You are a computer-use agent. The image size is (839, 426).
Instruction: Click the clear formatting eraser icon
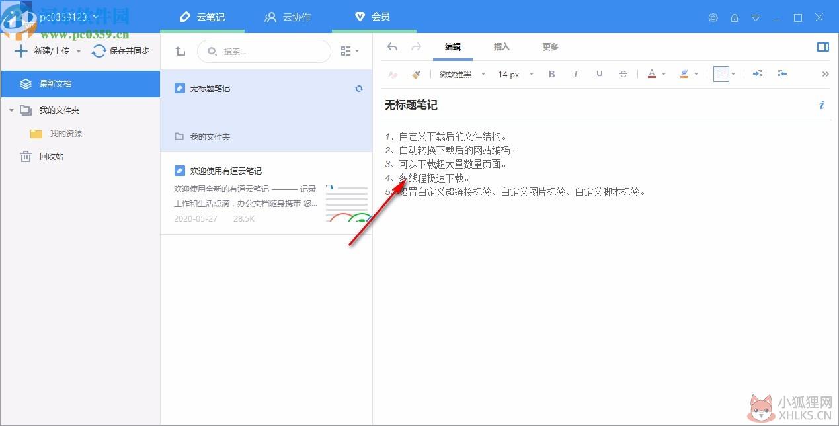(393, 75)
